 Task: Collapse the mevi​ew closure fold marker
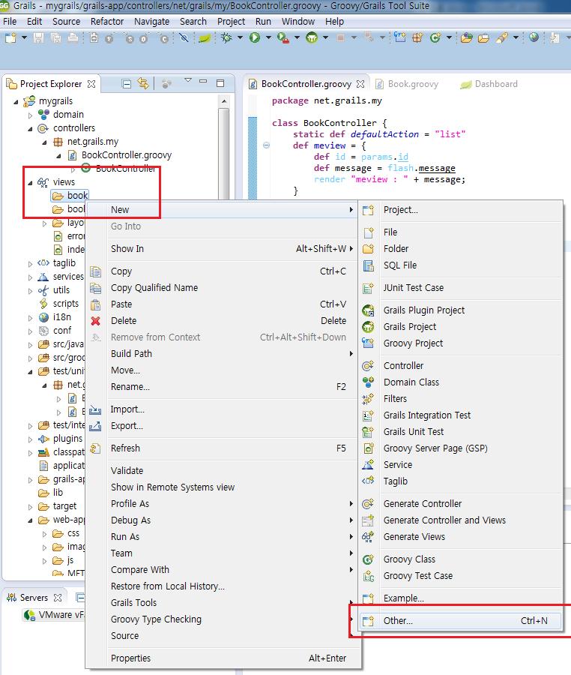pyautogui.click(x=267, y=145)
